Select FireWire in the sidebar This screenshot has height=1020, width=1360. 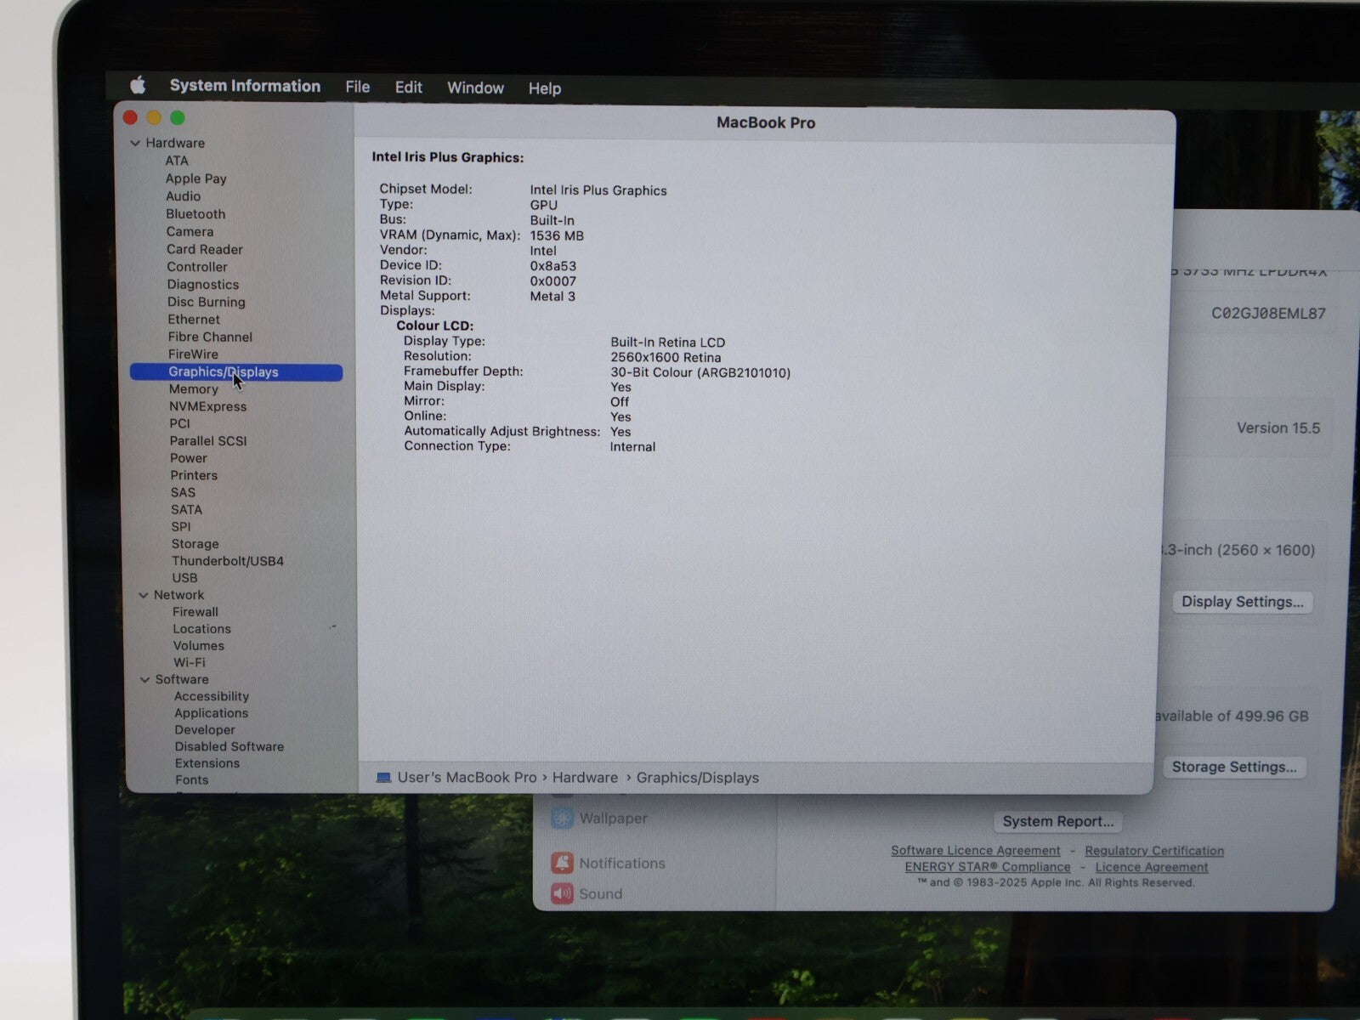pos(193,354)
